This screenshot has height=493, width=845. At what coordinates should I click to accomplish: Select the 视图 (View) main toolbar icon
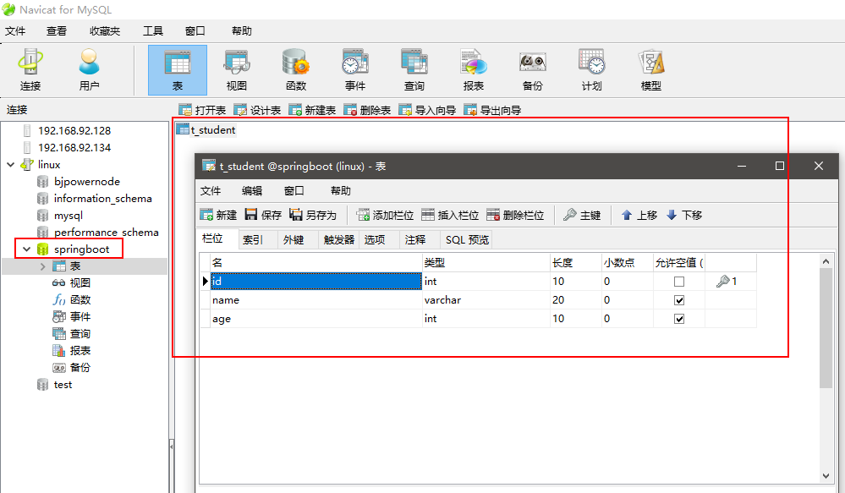237,69
